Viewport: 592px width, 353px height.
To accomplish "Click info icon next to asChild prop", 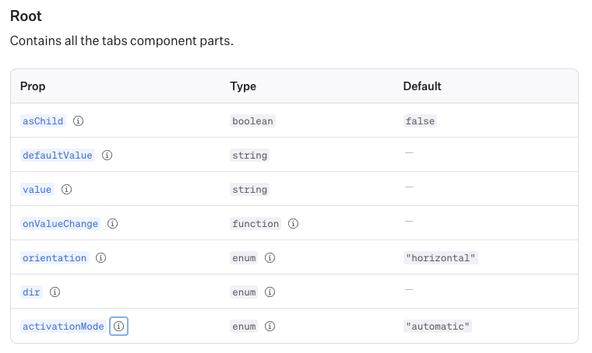I will pos(79,121).
